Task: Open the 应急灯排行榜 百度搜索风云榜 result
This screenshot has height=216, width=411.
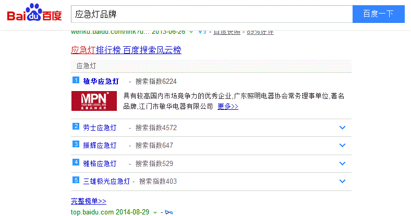Action: [126, 49]
